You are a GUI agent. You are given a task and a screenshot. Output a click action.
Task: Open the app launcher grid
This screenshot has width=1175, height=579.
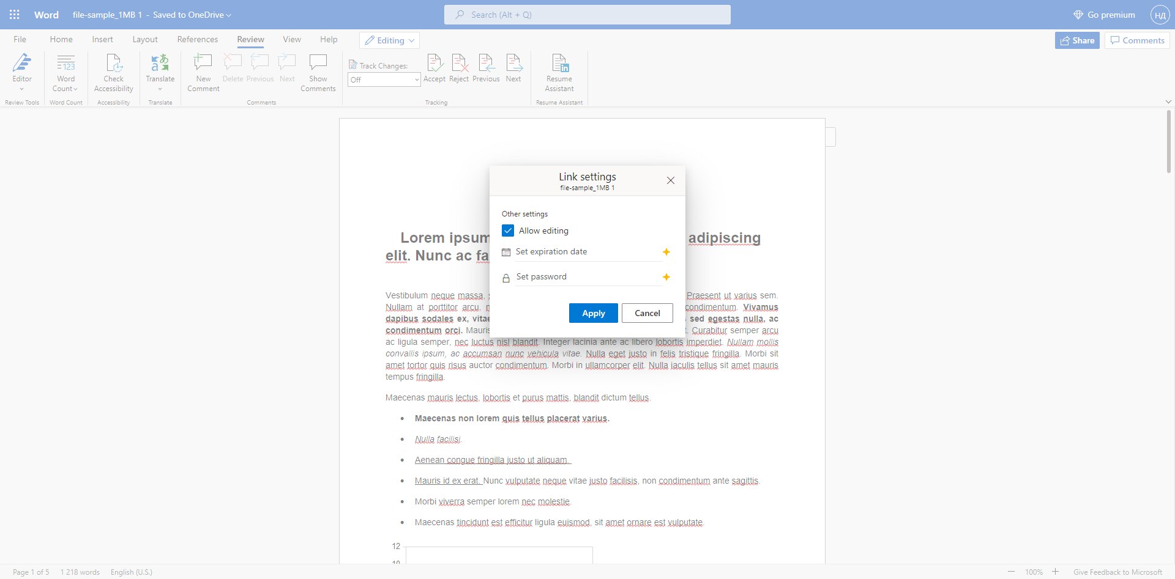(15, 15)
